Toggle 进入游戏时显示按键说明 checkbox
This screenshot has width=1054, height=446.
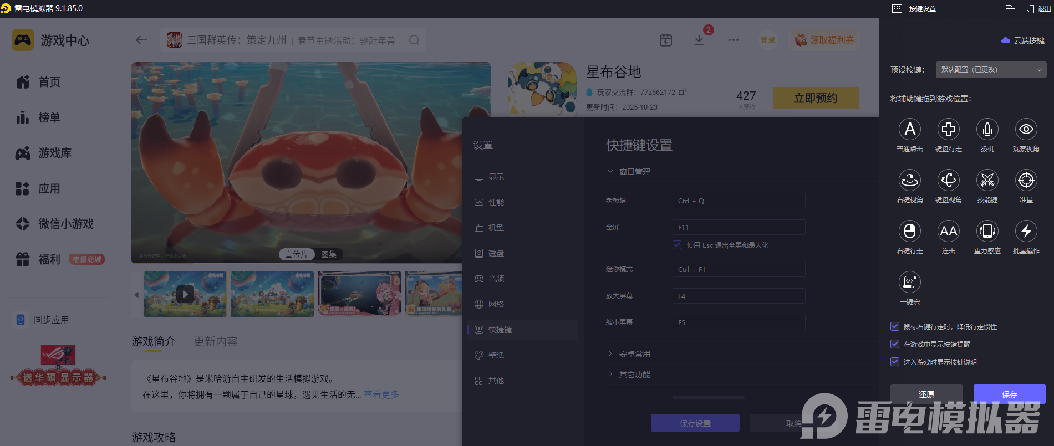[x=894, y=362]
